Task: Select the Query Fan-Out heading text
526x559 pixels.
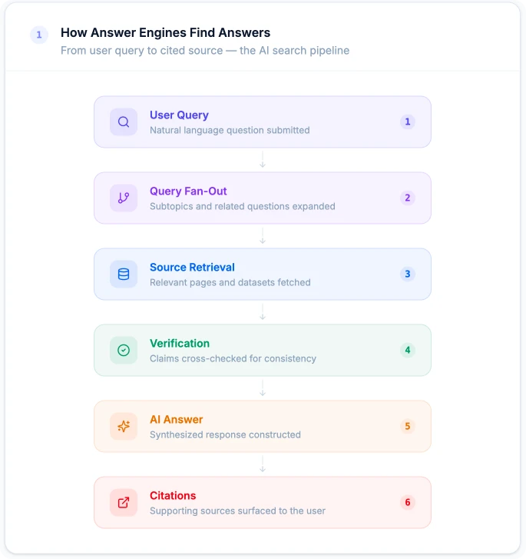Action: [x=188, y=191]
